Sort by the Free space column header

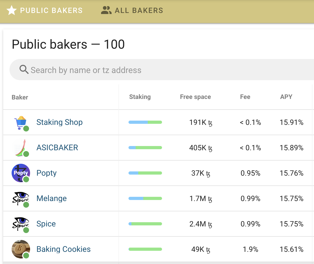195,97
